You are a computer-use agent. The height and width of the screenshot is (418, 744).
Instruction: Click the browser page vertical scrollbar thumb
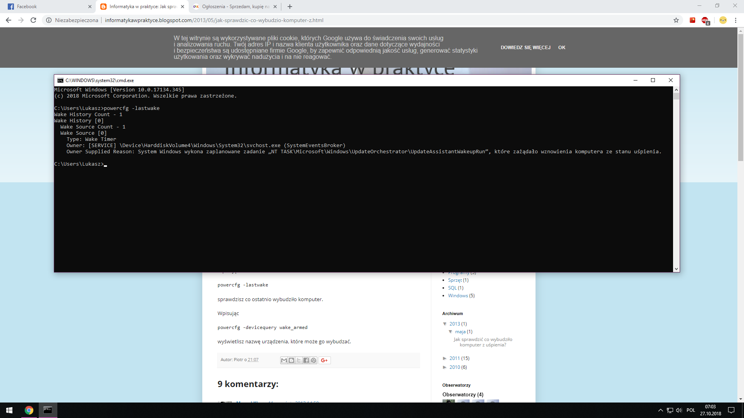[x=741, y=97]
